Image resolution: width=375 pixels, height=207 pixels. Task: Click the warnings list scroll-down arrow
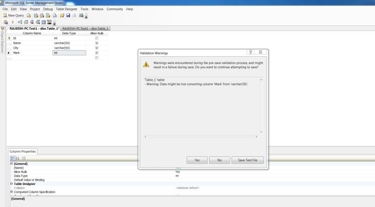261,132
